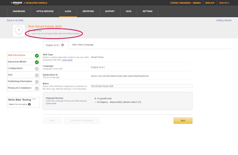
Task: Click the English (U.K.) Language value
Action: pyautogui.click(x=98, y=67)
